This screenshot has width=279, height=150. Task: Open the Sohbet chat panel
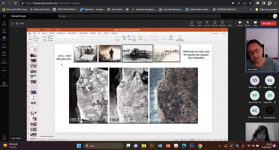[191, 23]
